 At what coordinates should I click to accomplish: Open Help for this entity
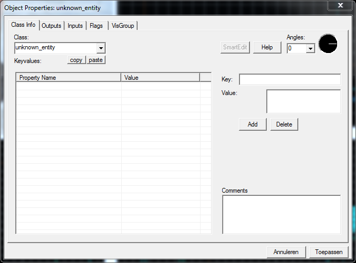tap(267, 47)
